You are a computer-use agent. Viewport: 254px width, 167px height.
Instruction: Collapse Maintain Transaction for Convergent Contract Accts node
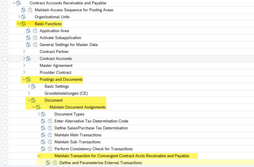click(x=39, y=156)
